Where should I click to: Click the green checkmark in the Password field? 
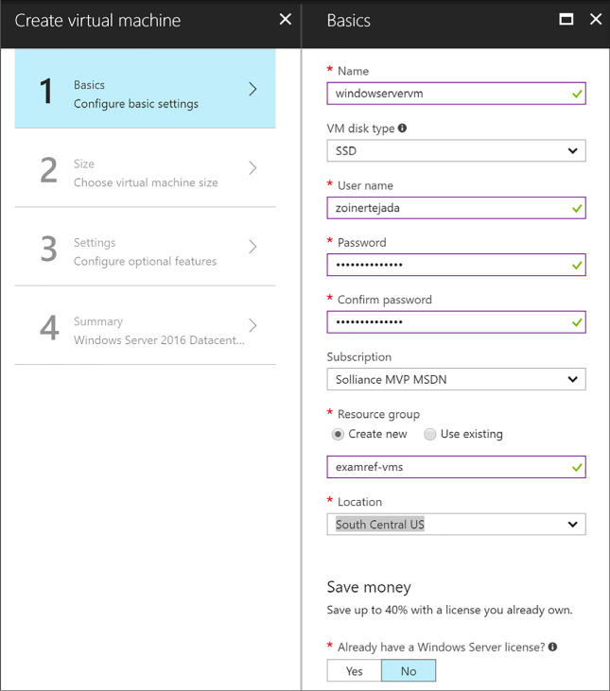click(x=577, y=266)
